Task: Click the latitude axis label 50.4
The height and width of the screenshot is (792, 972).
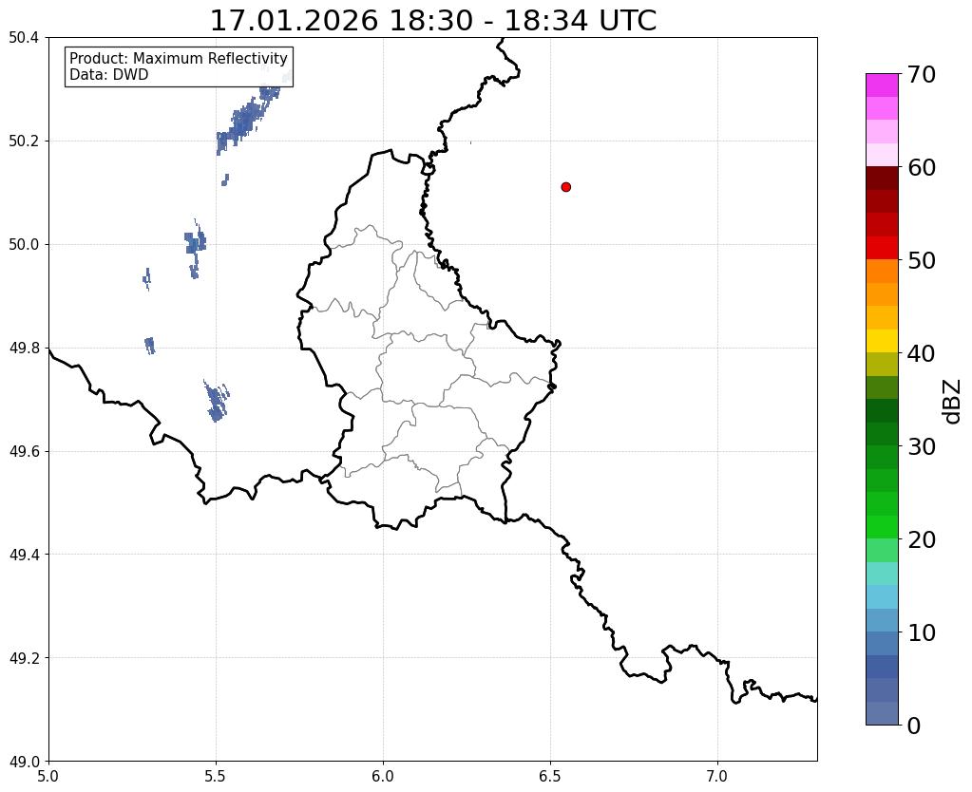Action: point(24,38)
